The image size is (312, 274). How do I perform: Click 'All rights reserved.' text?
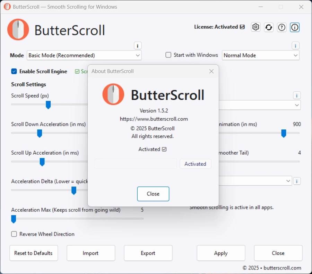coord(153,136)
